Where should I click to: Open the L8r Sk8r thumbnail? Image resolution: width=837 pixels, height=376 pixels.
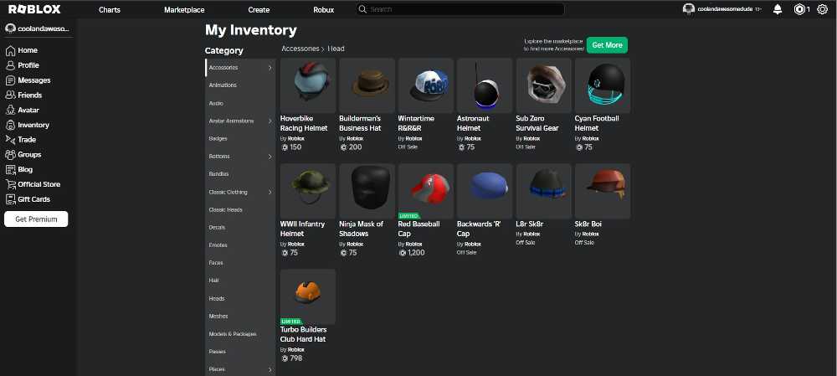coord(544,191)
